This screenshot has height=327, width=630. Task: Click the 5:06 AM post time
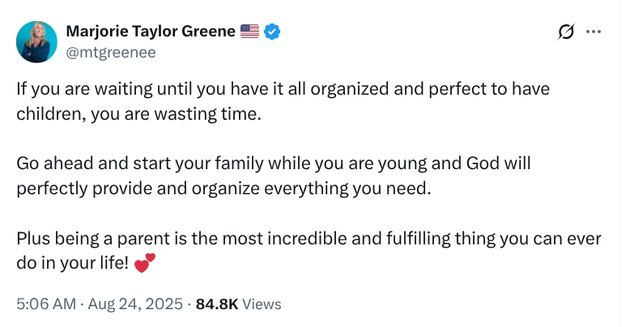(45, 304)
